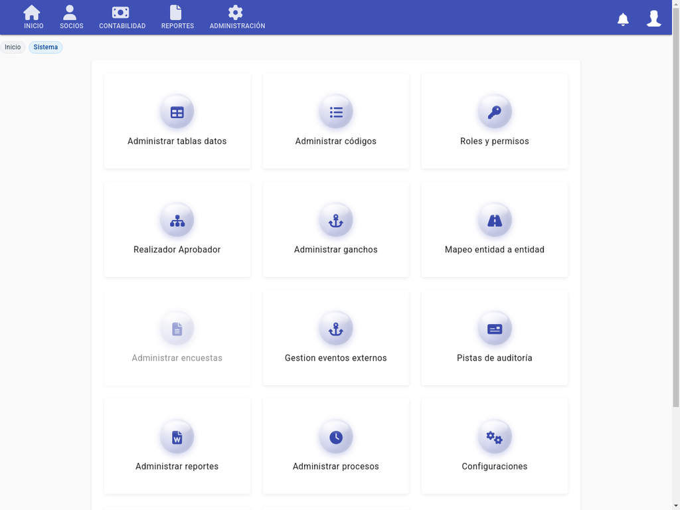The height and width of the screenshot is (510, 680).
Task: Open the Socios menu
Action: pos(71,17)
